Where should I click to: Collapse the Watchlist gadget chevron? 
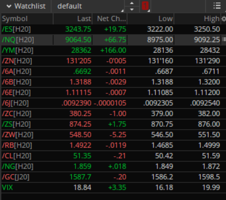9,6
